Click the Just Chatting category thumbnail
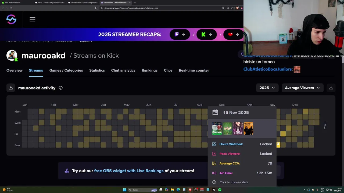This screenshot has height=193, width=344. coord(238,128)
